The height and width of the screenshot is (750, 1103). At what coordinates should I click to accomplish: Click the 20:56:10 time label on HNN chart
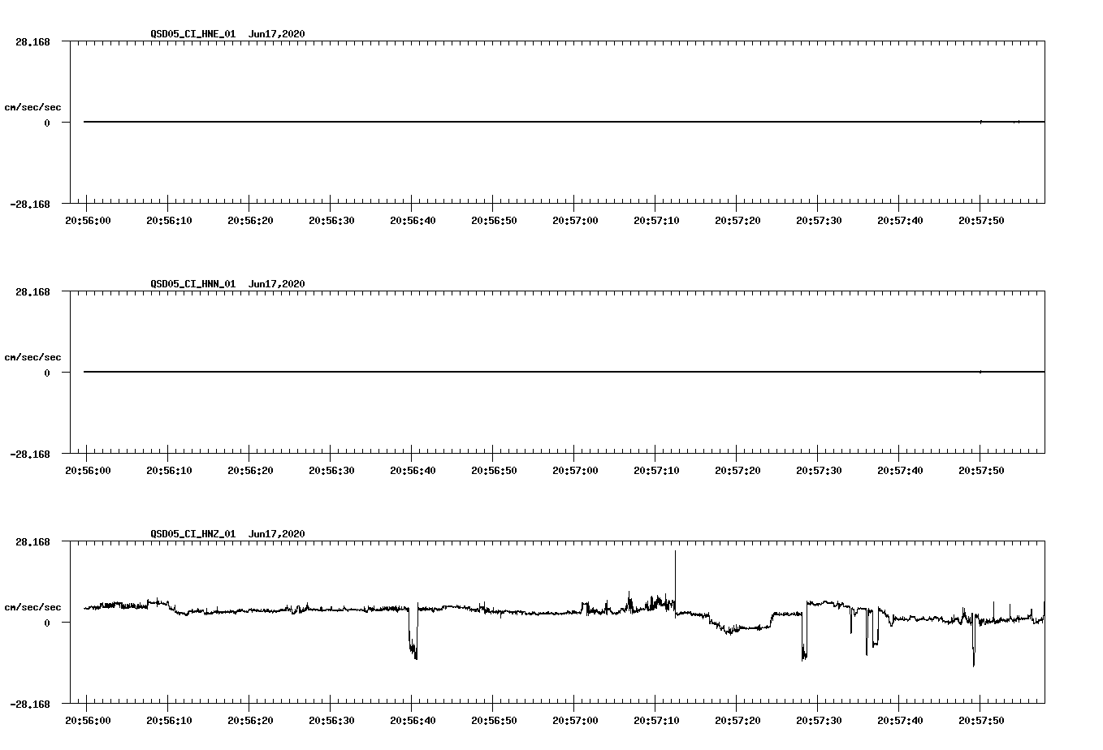pos(169,470)
